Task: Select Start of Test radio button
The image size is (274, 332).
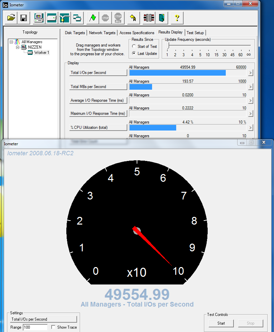Action: [x=134, y=46]
